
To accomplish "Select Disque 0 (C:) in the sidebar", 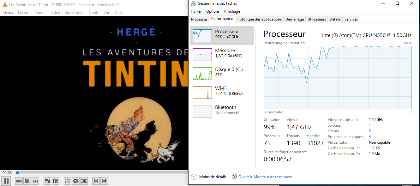I will pyautogui.click(x=222, y=74).
